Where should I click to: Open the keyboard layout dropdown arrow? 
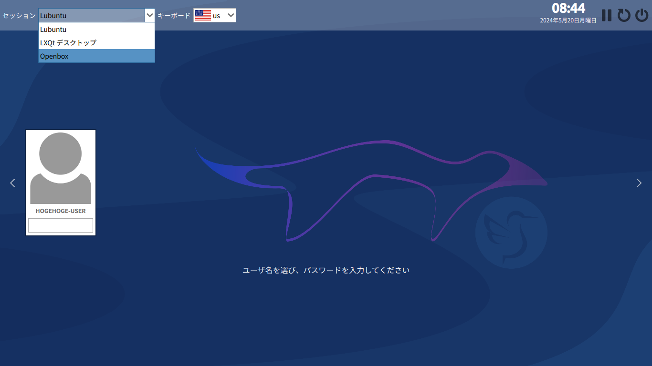231,15
